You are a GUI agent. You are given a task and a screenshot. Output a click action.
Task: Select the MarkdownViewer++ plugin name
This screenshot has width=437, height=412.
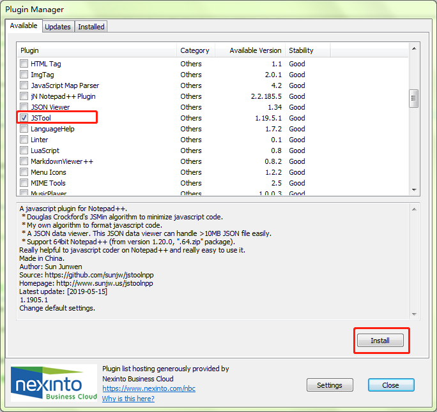(x=62, y=161)
